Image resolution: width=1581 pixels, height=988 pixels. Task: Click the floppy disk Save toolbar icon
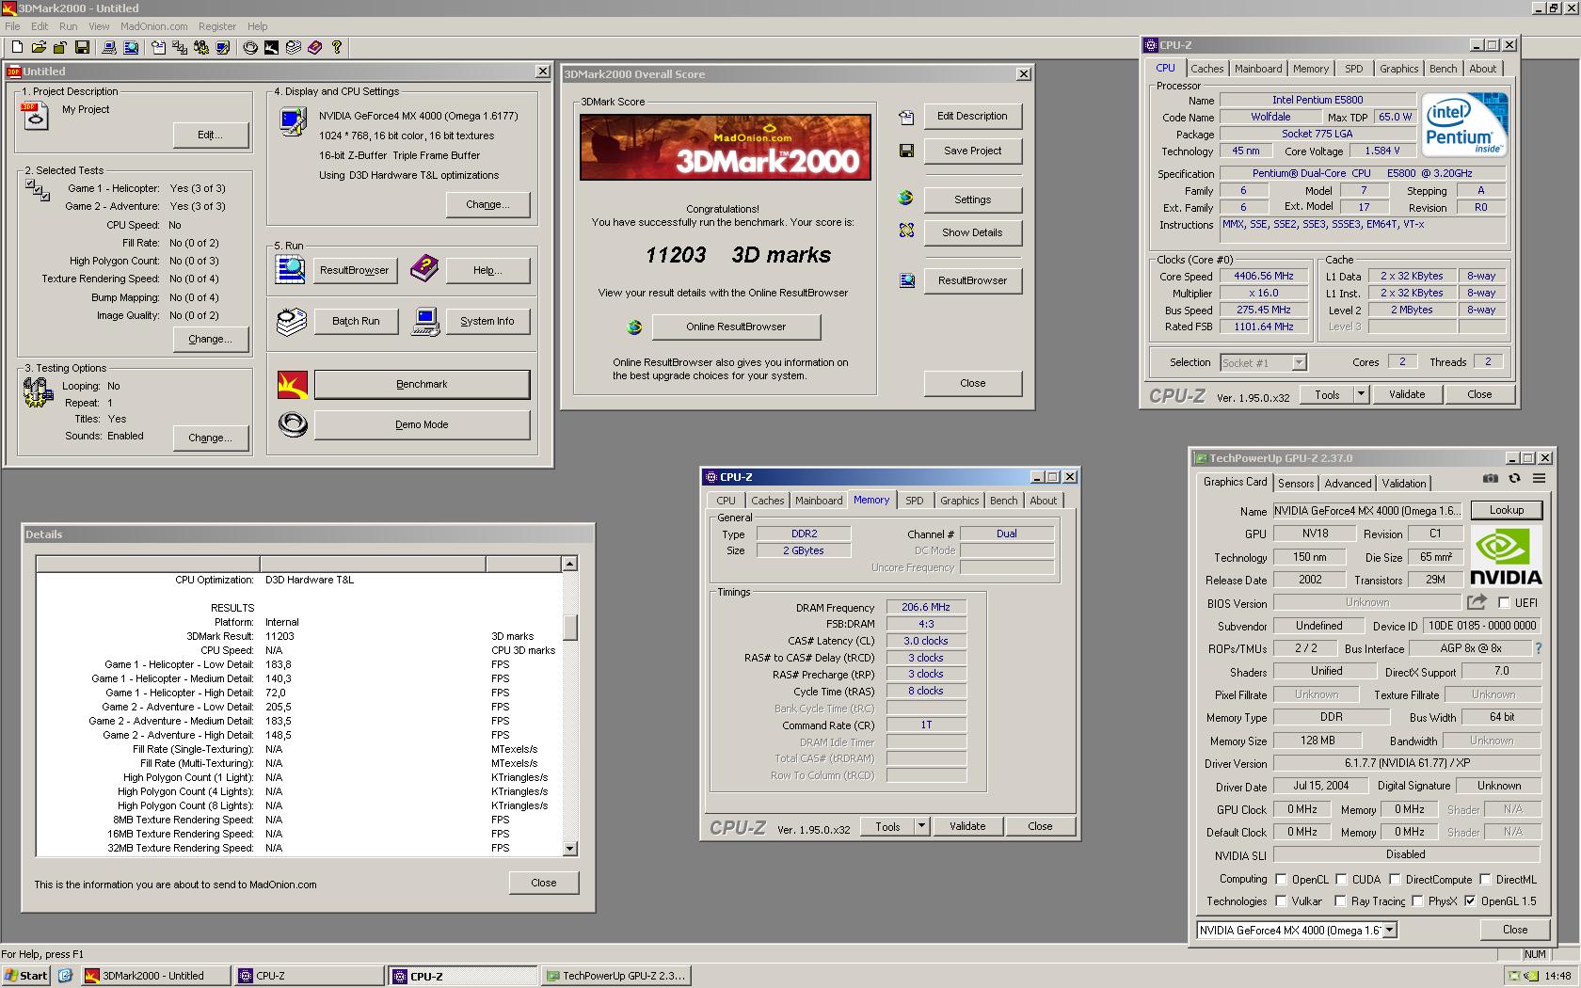83,47
